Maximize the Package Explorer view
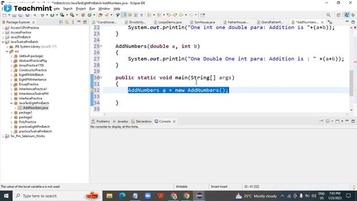The image size is (357, 201). pyautogui.click(x=85, y=22)
